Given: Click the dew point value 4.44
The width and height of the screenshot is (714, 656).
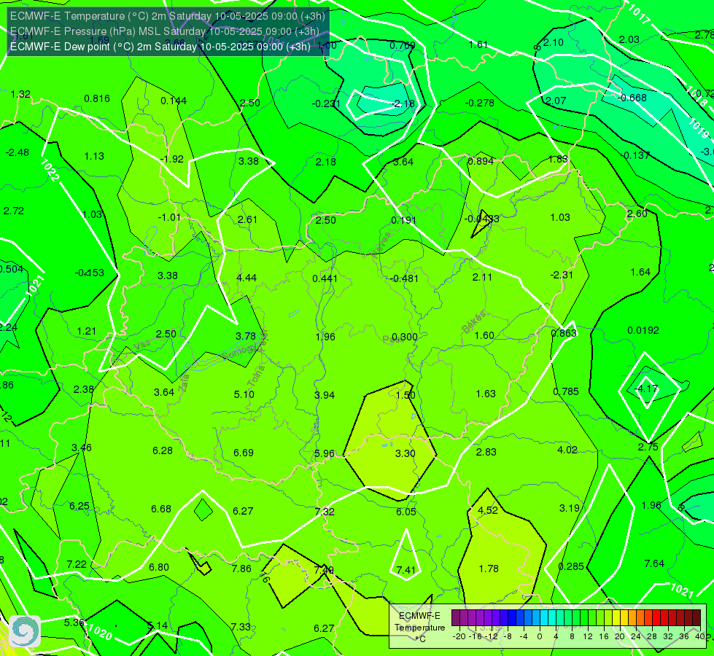Looking at the screenshot, I should pyautogui.click(x=247, y=278).
